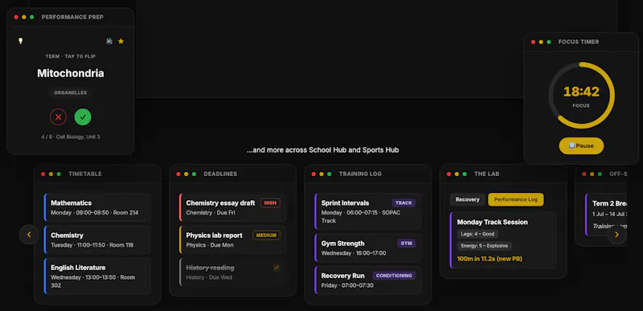Flip the Mitochondria flashcard term
This screenshot has height=311, width=643.
pyautogui.click(x=71, y=73)
